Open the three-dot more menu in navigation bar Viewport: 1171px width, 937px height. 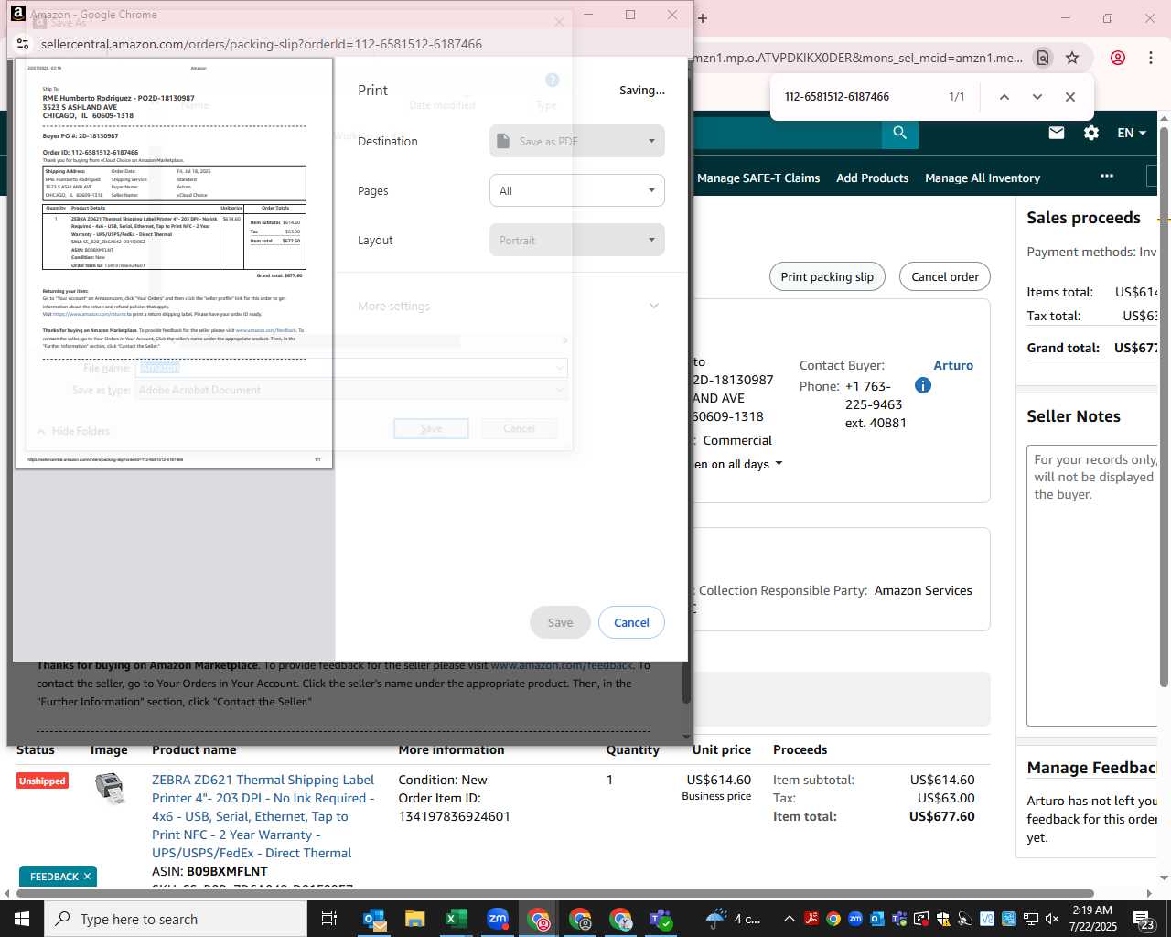pos(1107,176)
